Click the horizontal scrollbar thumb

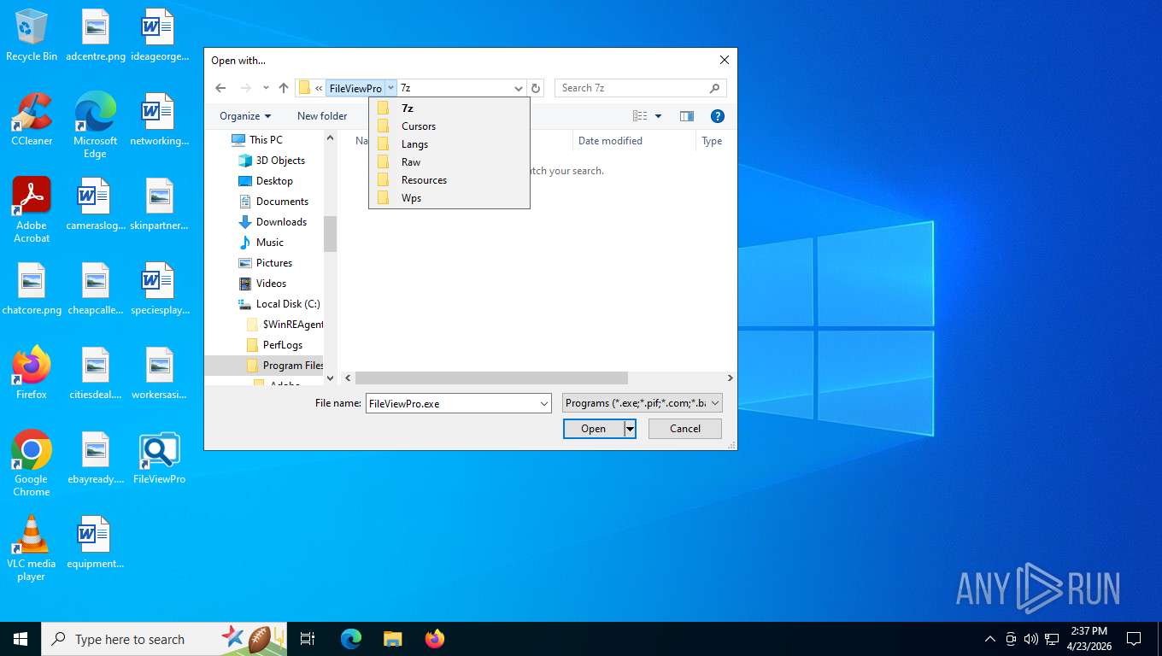click(491, 378)
